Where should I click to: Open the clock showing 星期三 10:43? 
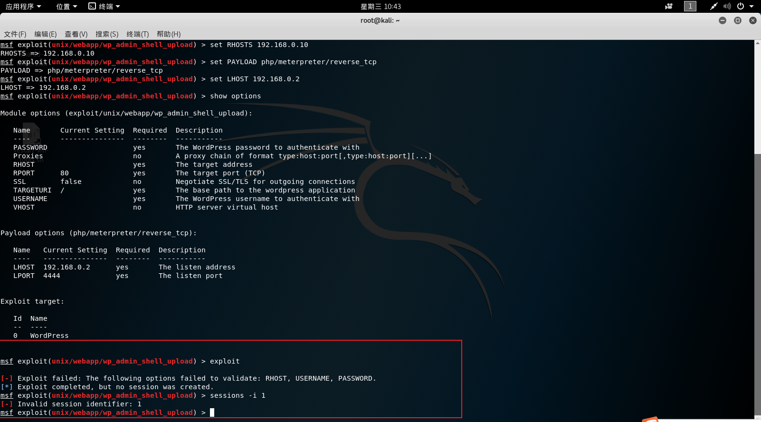(380, 6)
